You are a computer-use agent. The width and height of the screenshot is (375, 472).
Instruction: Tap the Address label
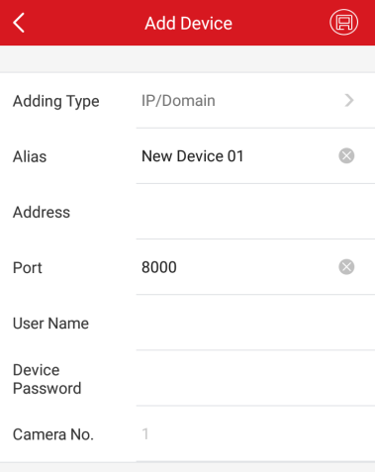coord(42,212)
